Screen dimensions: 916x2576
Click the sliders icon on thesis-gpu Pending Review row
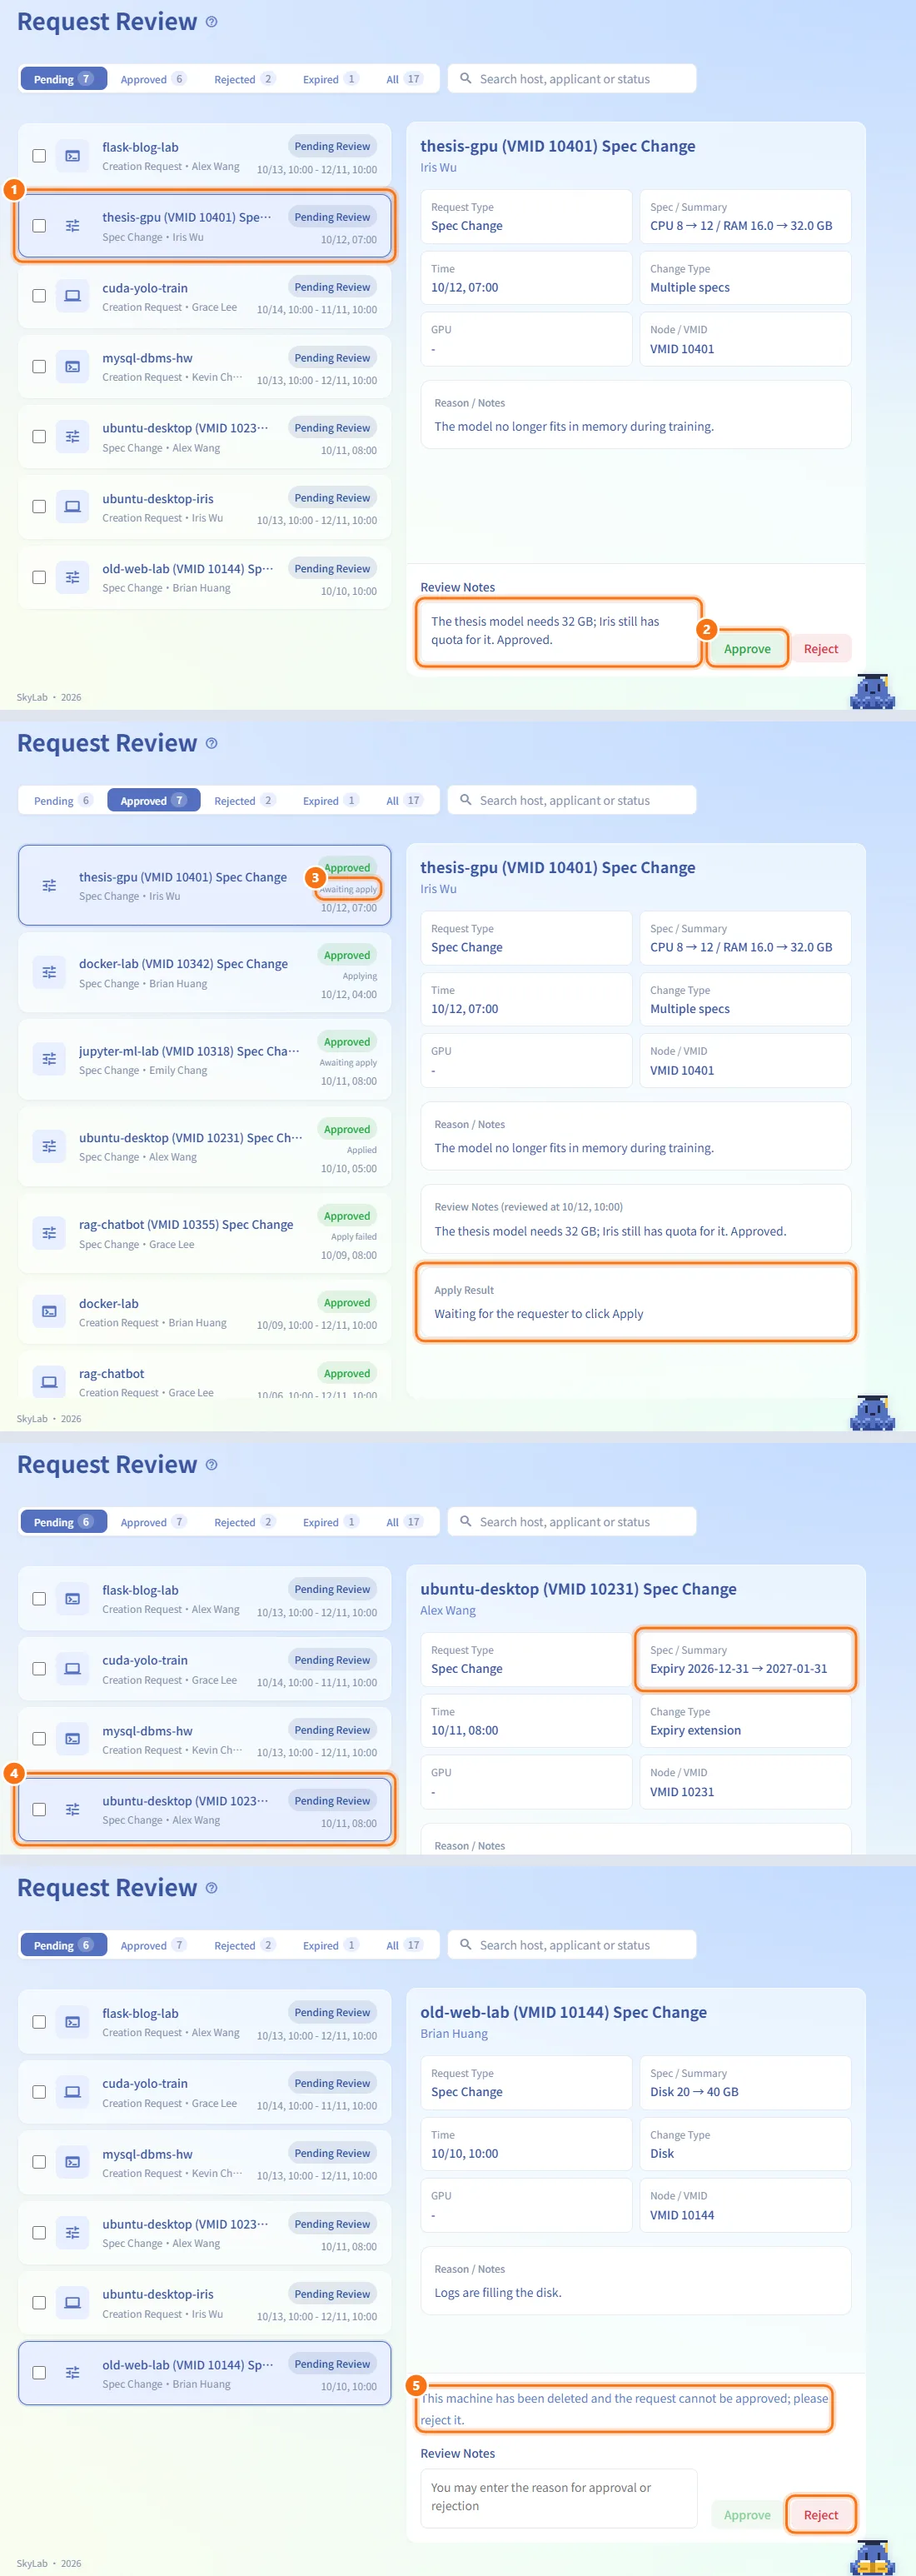pos(72,226)
